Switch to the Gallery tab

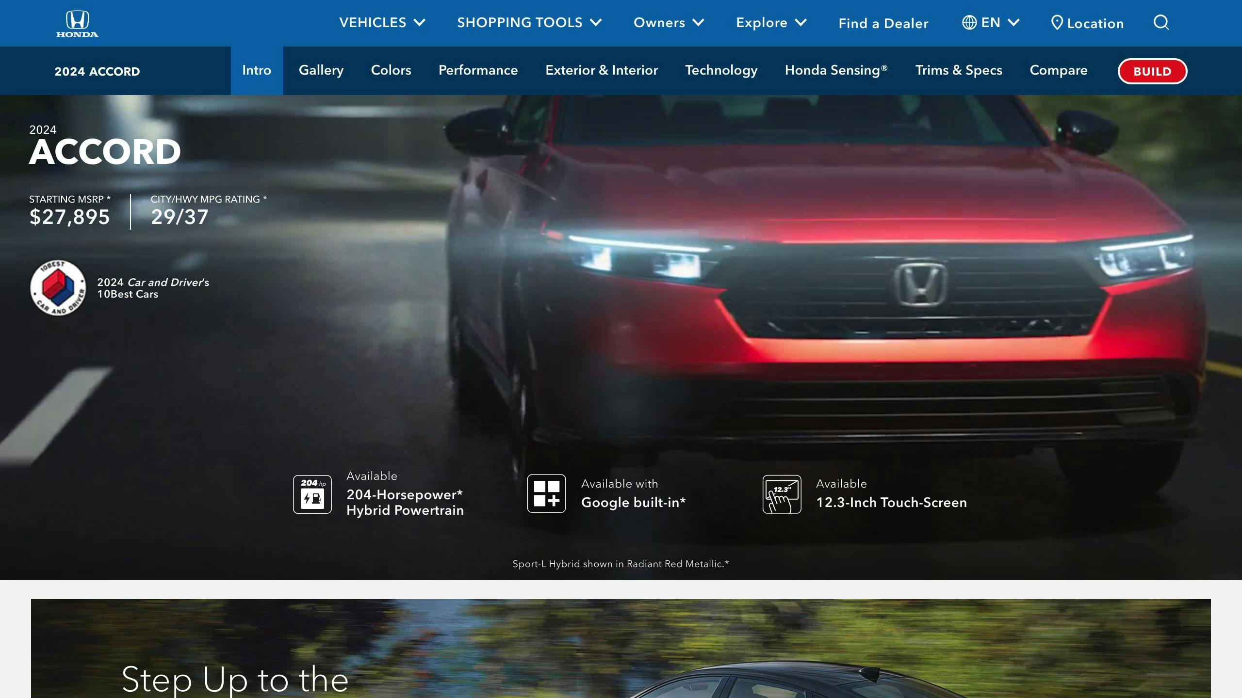[321, 70]
